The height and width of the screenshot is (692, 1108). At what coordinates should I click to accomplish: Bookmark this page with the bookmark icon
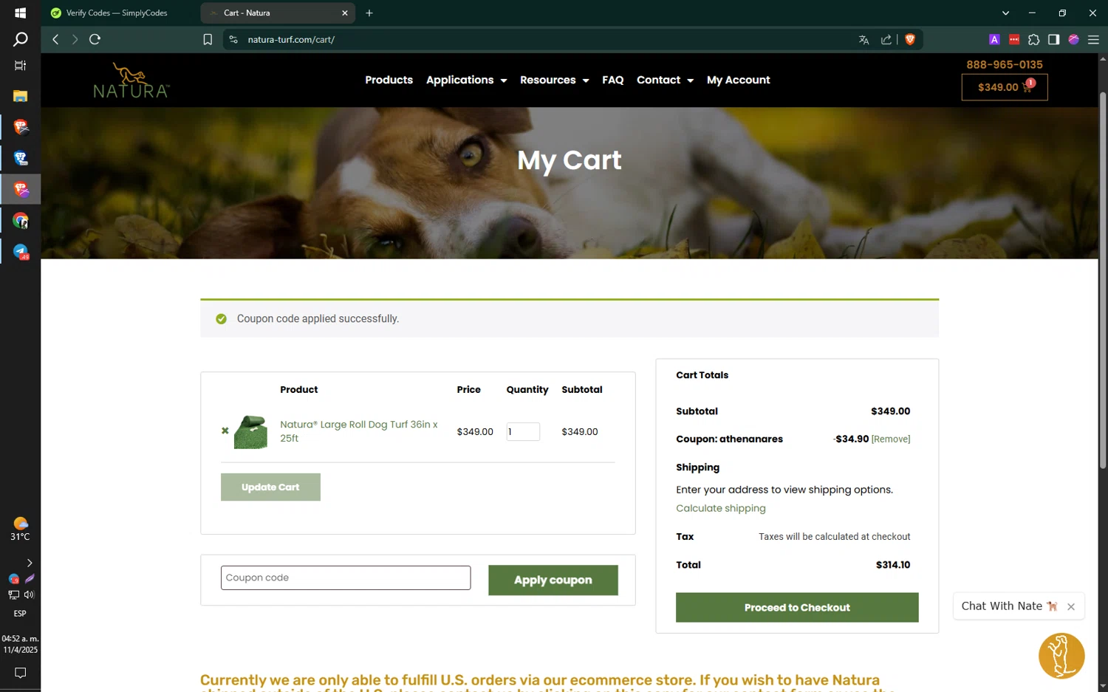pos(208,40)
